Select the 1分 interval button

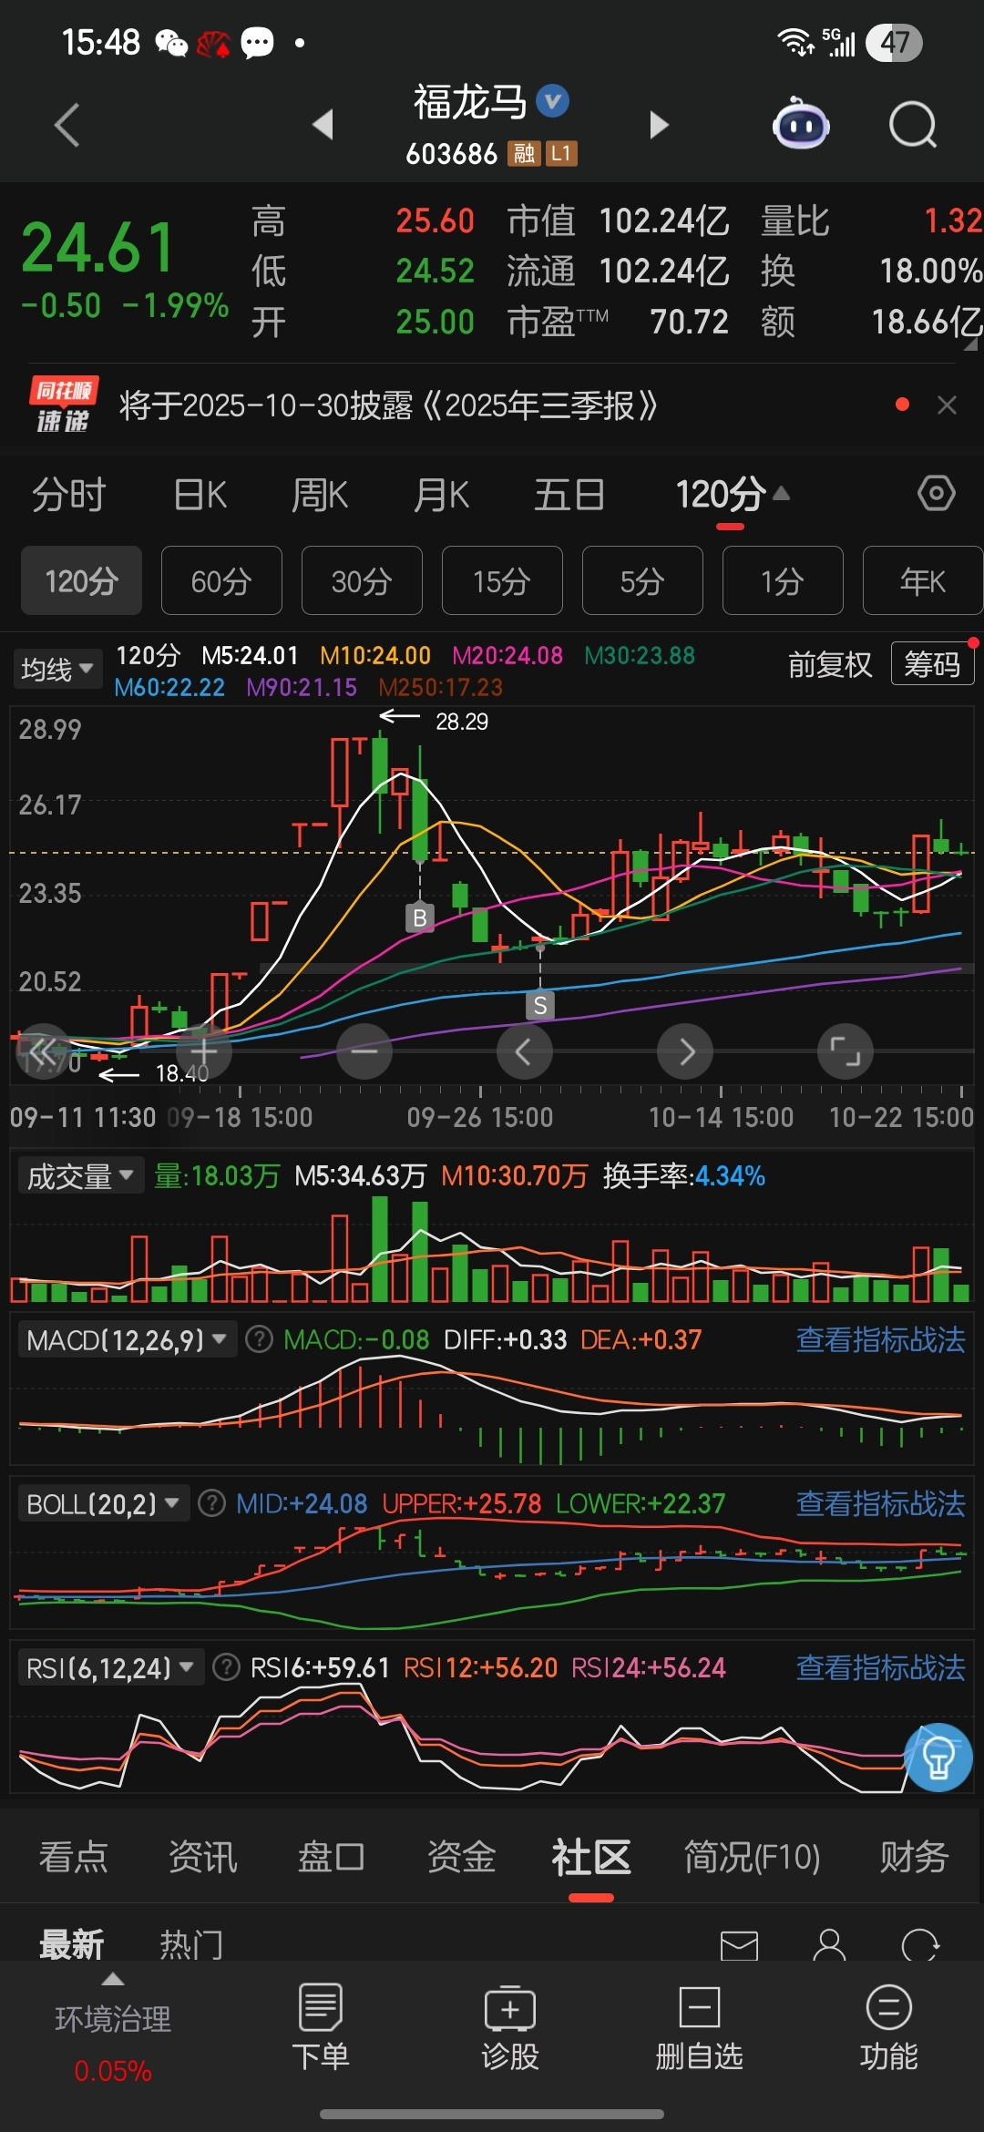coord(783,580)
